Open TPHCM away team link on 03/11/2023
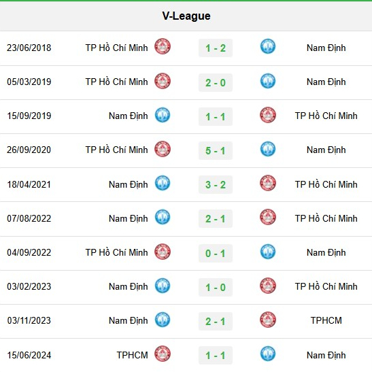Screen dimensions: 372x372 tap(326, 320)
